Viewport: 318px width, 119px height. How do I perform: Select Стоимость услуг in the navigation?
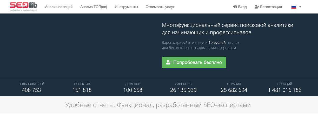pyautogui.click(x=160, y=7)
